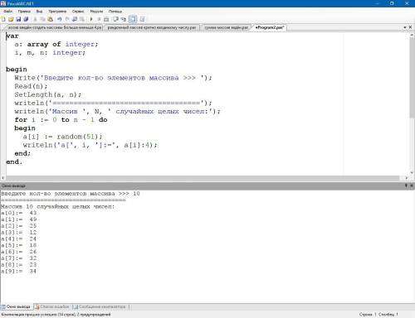Click the Paste clipboard toolbar icon
This screenshot has width=415, height=318.
tap(50, 19)
